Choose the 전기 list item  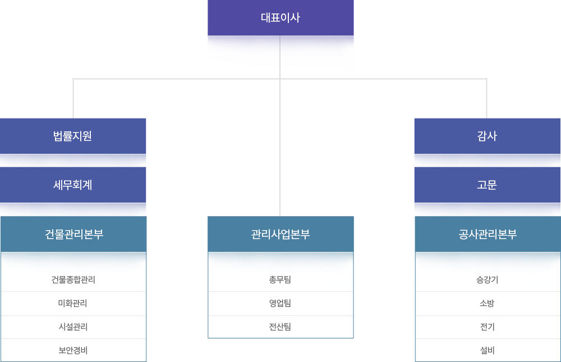click(x=488, y=327)
